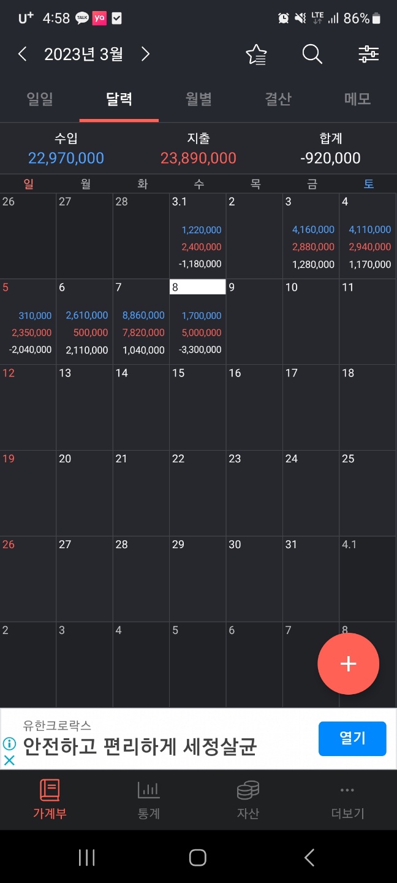Image resolution: width=397 pixels, height=883 pixels.
Task: Open the filter sliders icon
Action: click(368, 55)
